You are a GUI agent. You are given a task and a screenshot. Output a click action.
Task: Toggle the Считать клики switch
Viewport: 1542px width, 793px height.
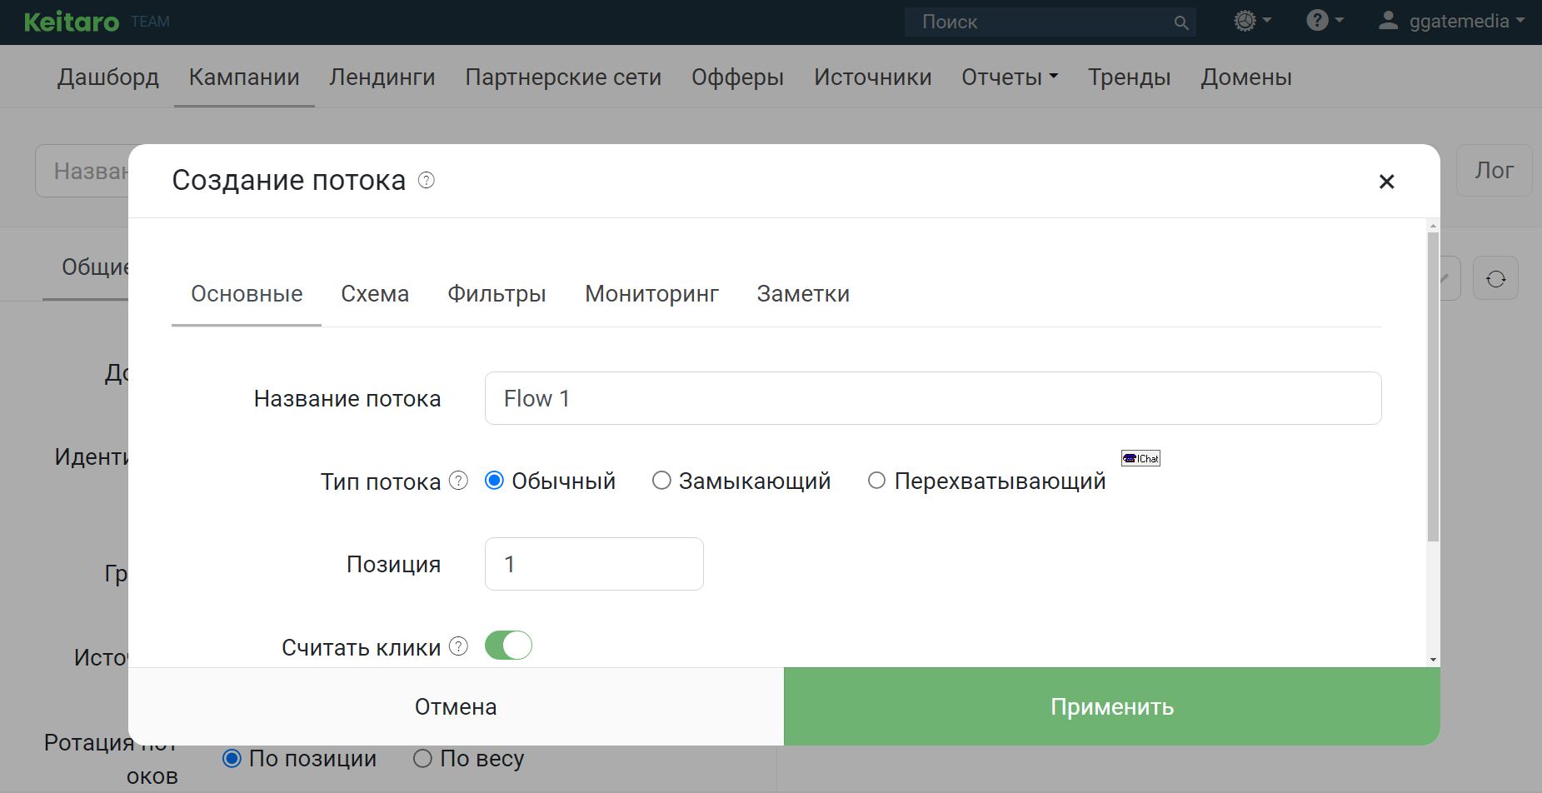pos(508,646)
